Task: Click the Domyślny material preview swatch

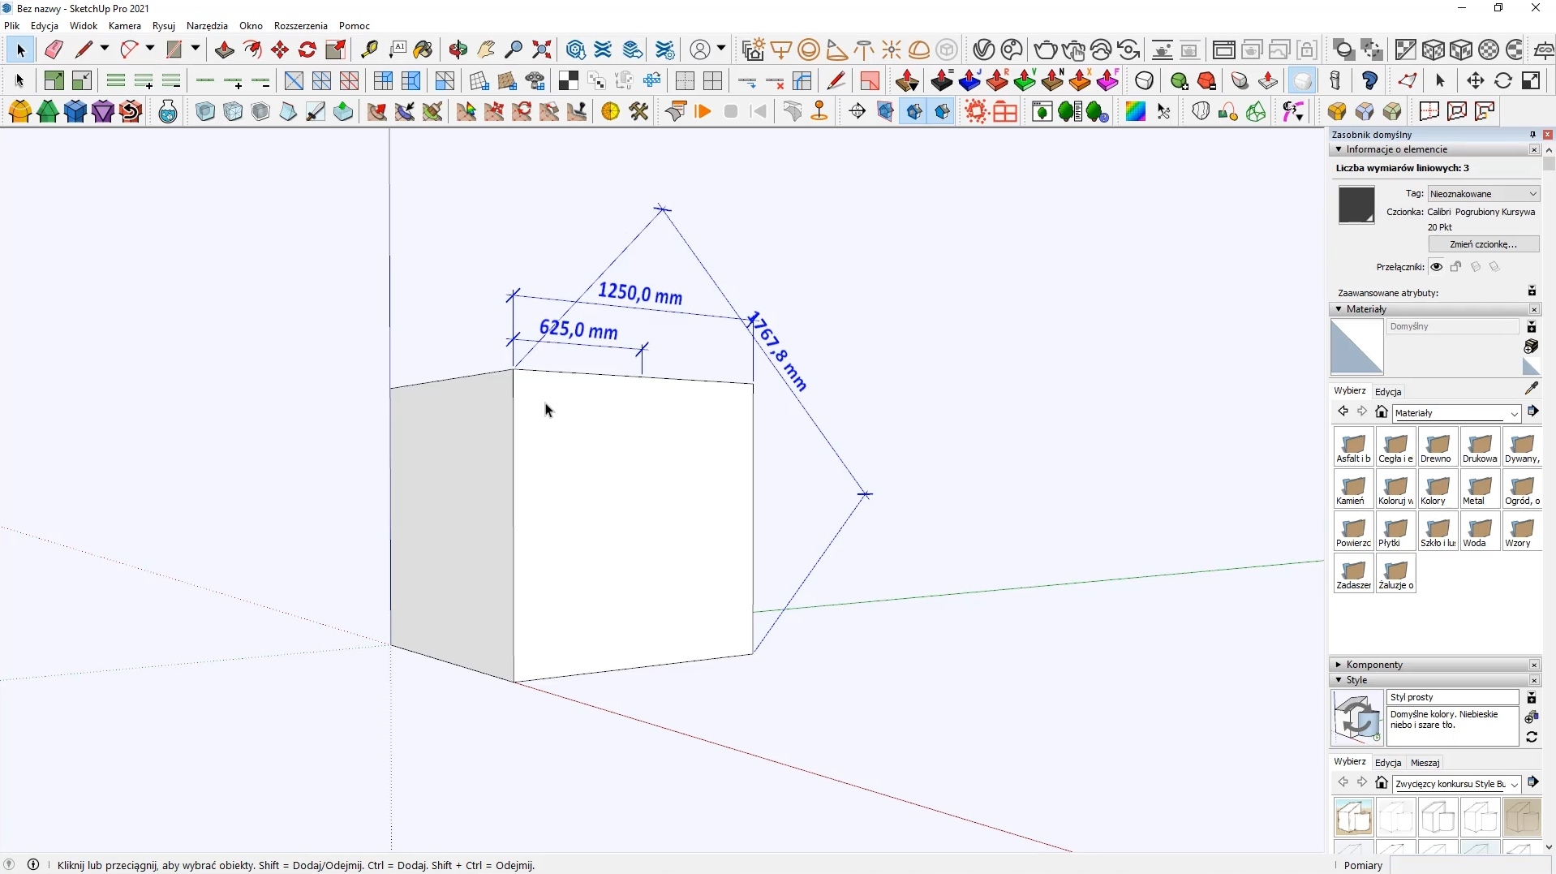Action: pos(1357,347)
